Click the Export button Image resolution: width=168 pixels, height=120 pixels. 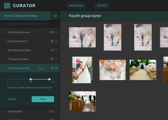[x=102, y=6]
